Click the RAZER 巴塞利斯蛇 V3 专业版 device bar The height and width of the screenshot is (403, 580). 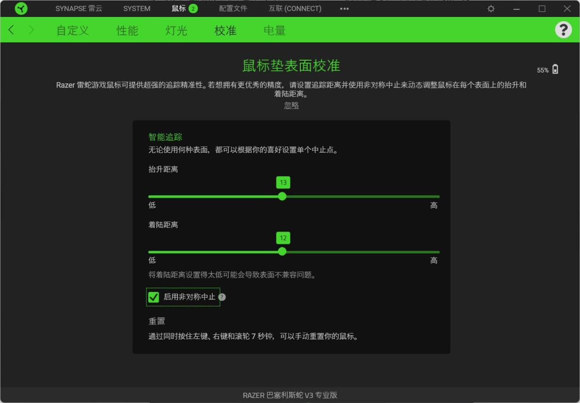(x=290, y=395)
